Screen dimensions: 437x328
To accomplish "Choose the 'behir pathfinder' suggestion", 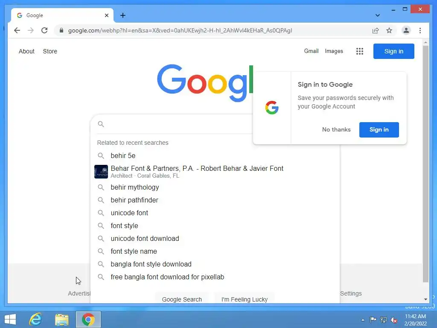I will [215, 200].
